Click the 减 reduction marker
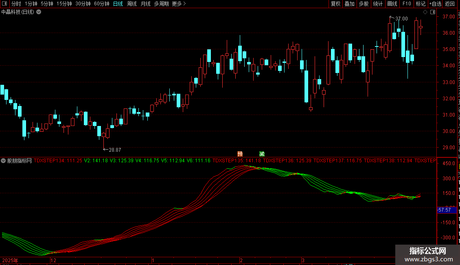The height and width of the screenshot is (265, 460). (262, 154)
